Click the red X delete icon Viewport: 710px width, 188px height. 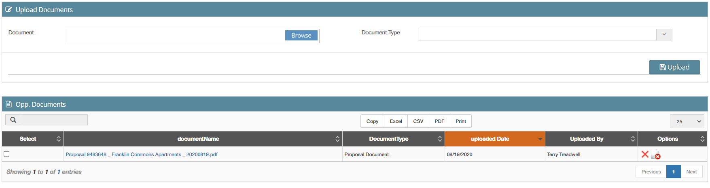[x=645, y=154]
